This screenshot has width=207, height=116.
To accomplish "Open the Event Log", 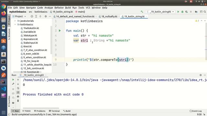I will pos(196,111).
